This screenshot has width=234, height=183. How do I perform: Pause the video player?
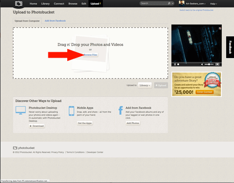175,64
